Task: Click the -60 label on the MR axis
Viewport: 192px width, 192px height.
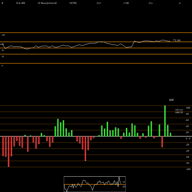Action: [x=187, y=157]
